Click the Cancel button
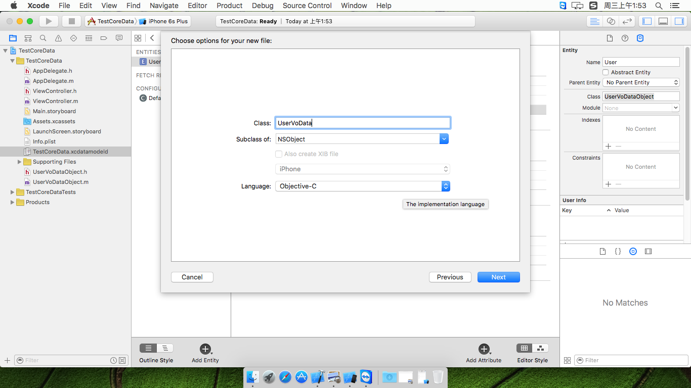Screen dimensions: 691x388 point(192,277)
